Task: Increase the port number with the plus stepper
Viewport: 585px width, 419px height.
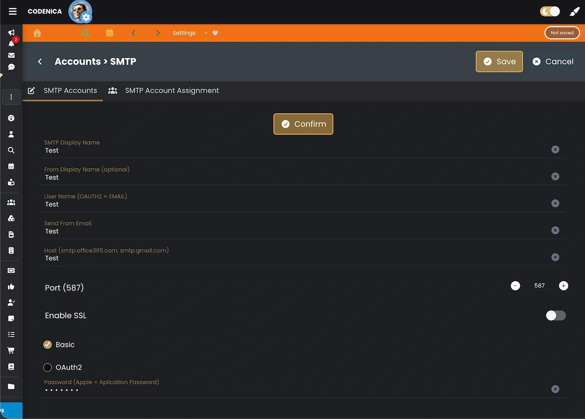Action: pyautogui.click(x=563, y=286)
